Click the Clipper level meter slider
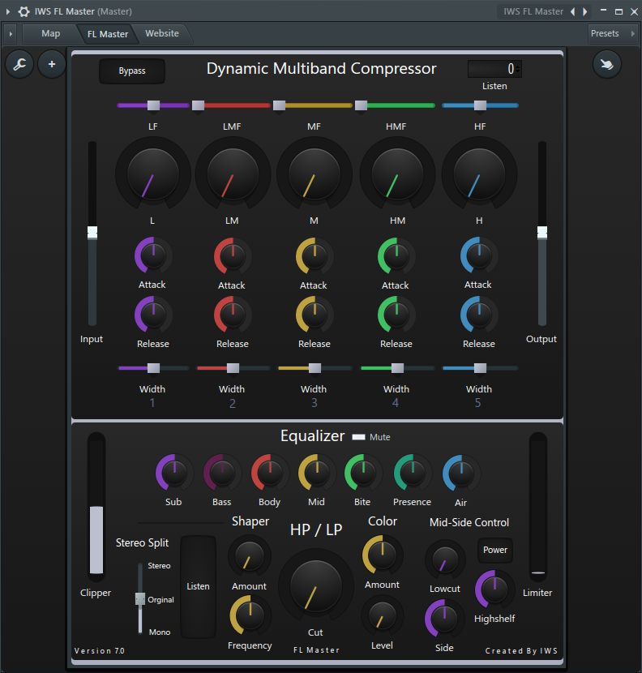Image resolution: width=642 pixels, height=673 pixels. (96, 507)
